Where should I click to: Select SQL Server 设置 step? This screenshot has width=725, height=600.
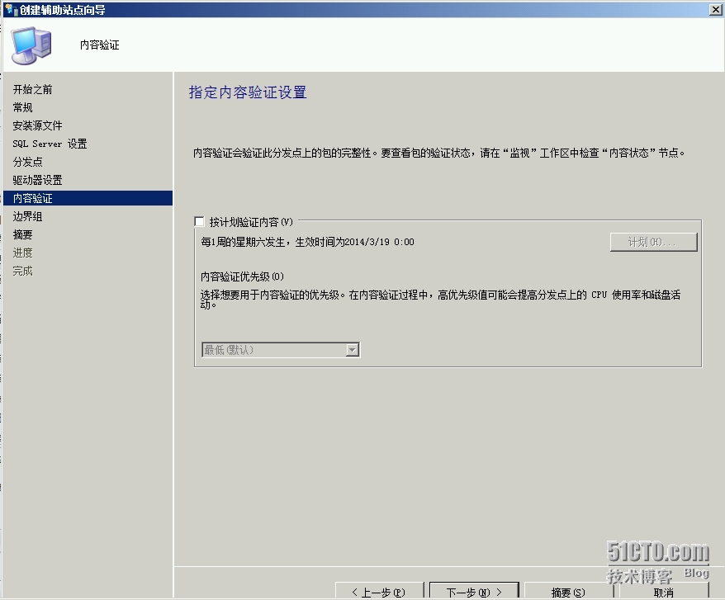pyautogui.click(x=50, y=144)
